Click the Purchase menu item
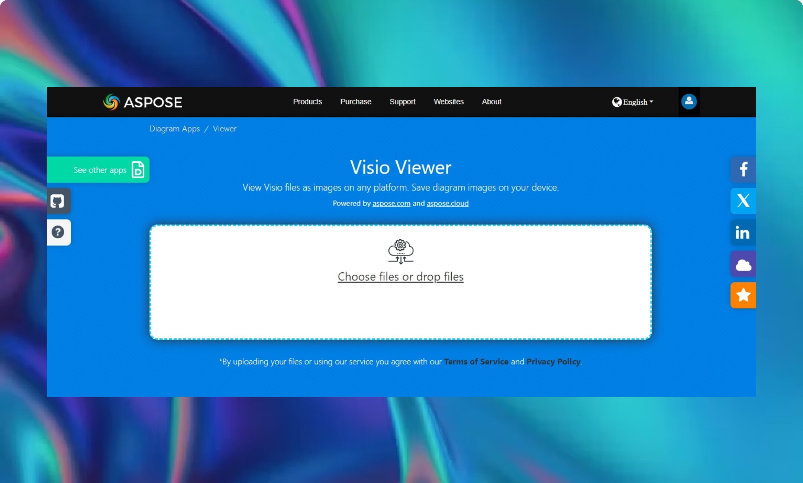This screenshot has height=483, width=803. click(355, 101)
